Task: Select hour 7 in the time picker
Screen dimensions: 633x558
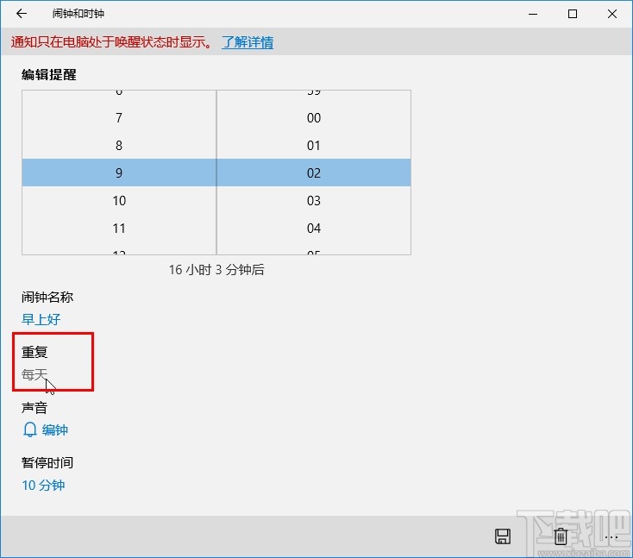Action: coord(119,118)
